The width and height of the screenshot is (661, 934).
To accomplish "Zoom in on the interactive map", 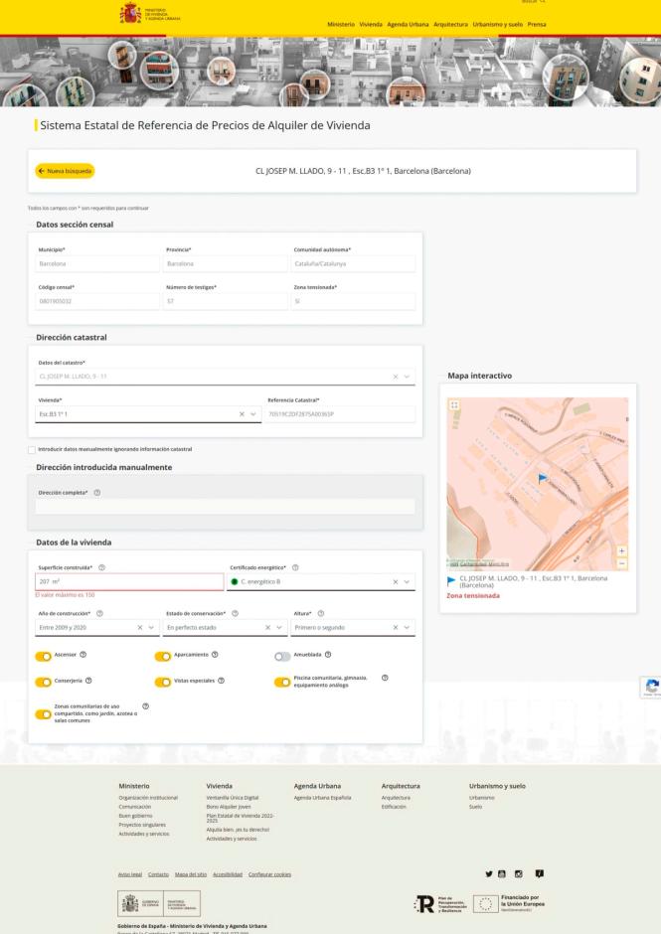I will [621, 551].
